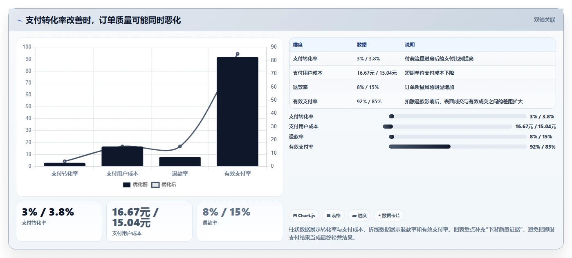
Task: Click the 支付用户成本 progress bar
Action: [x=447, y=127]
